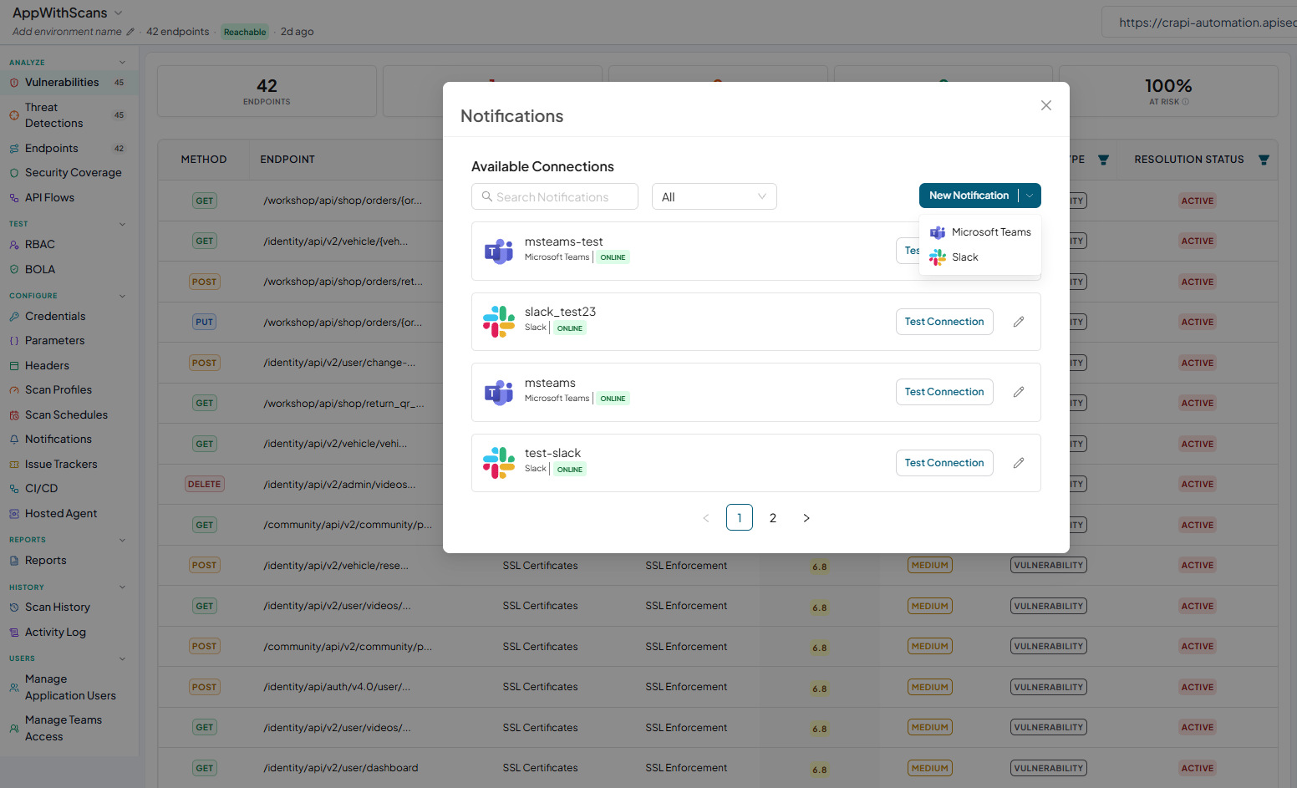
Task: Open Scan Schedules in the sidebar
Action: (66, 414)
